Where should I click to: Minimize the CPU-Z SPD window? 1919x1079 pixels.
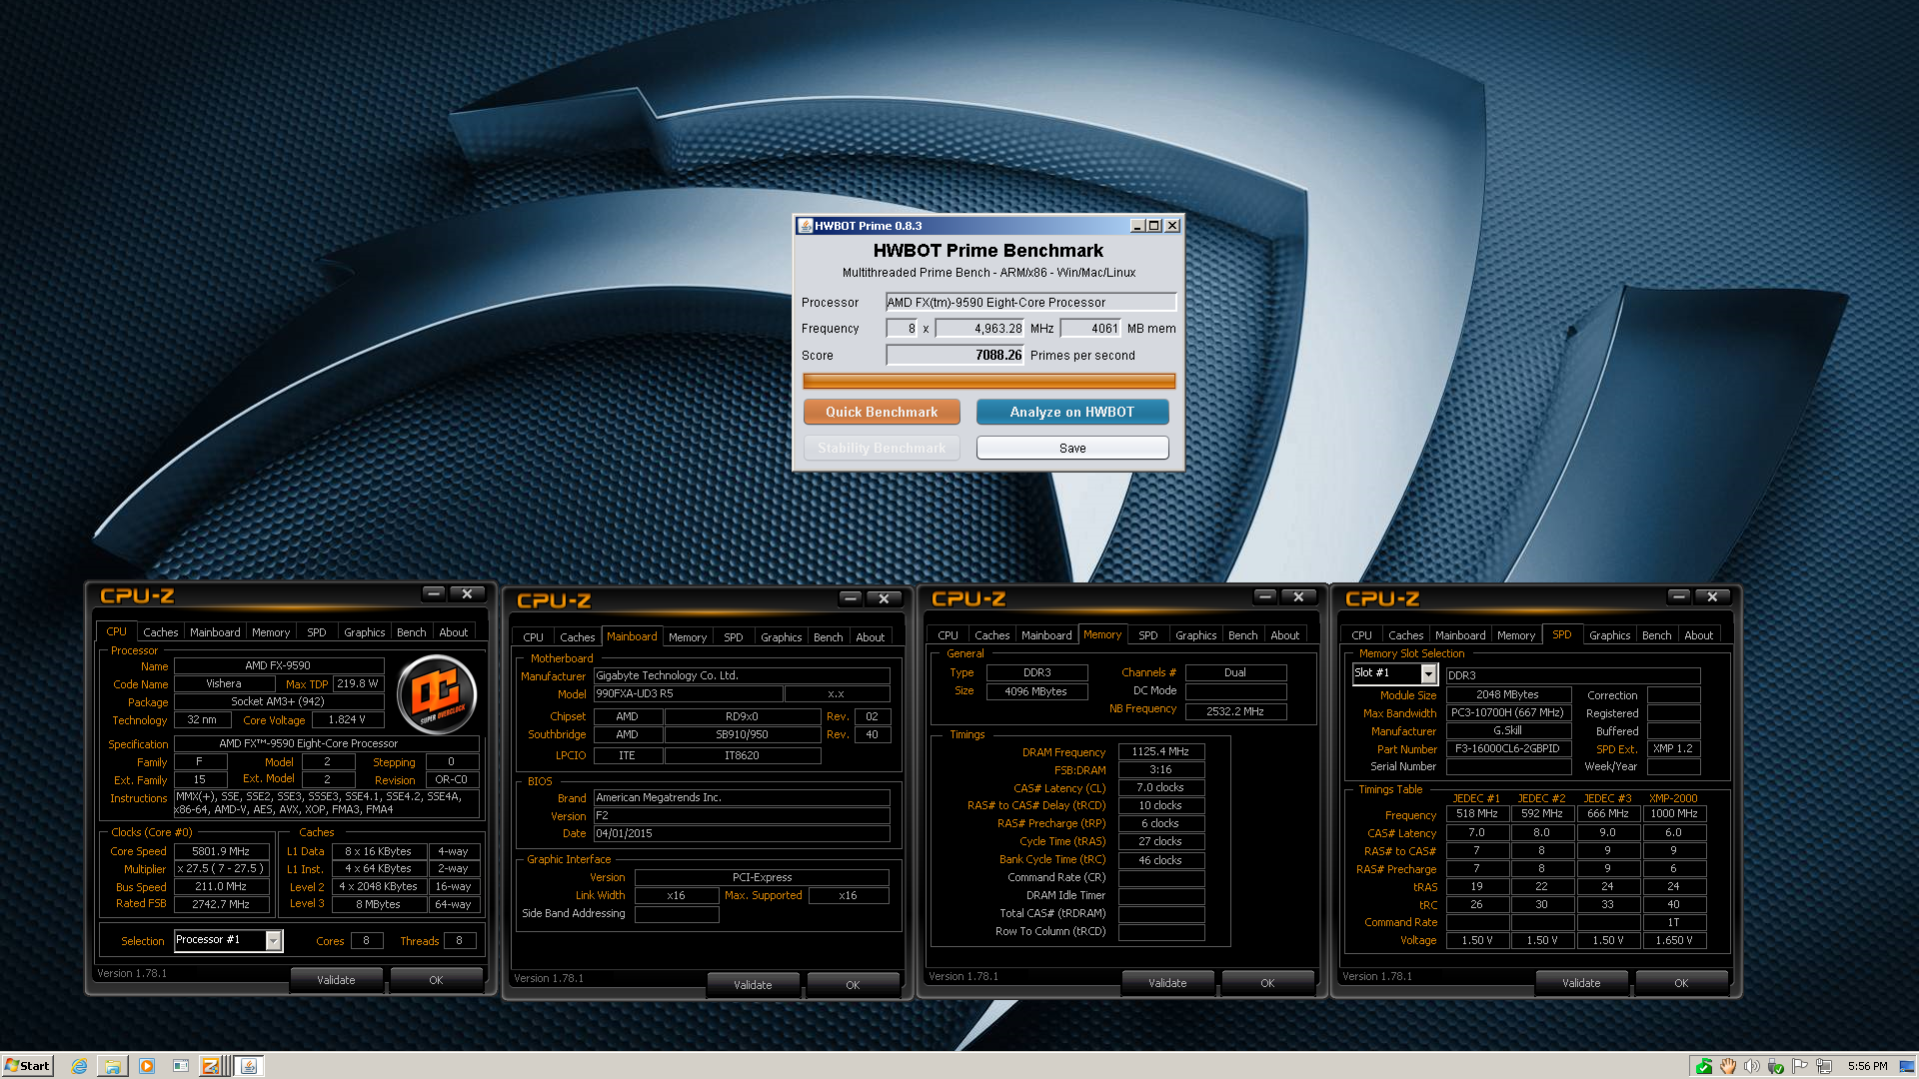click(x=1678, y=596)
